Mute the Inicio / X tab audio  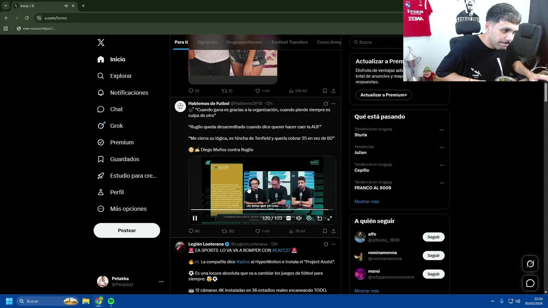(x=66, y=6)
